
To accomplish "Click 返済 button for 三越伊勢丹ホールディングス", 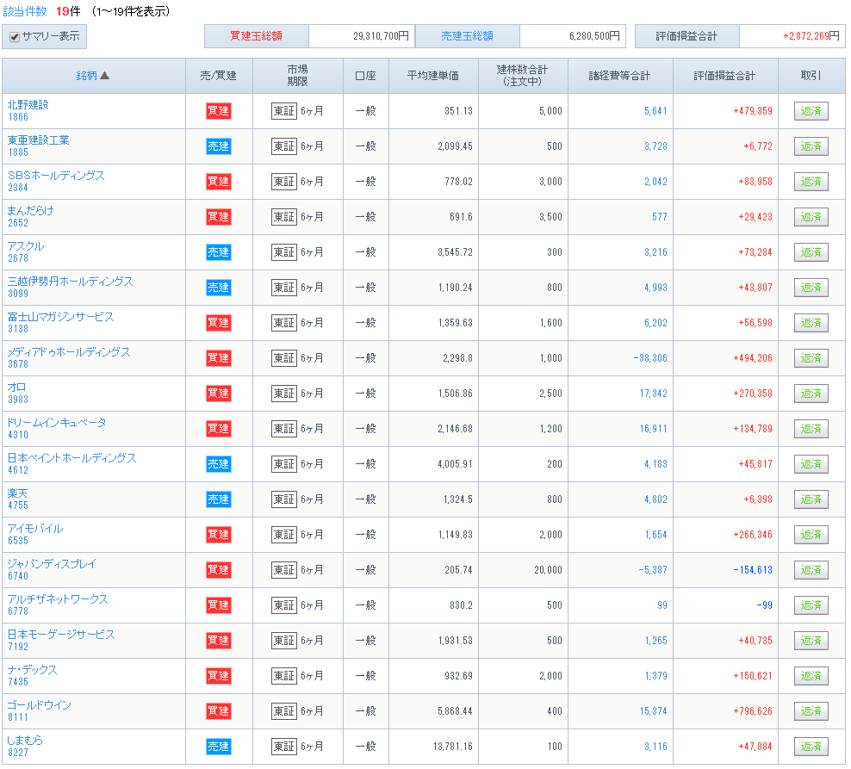I will (x=811, y=287).
